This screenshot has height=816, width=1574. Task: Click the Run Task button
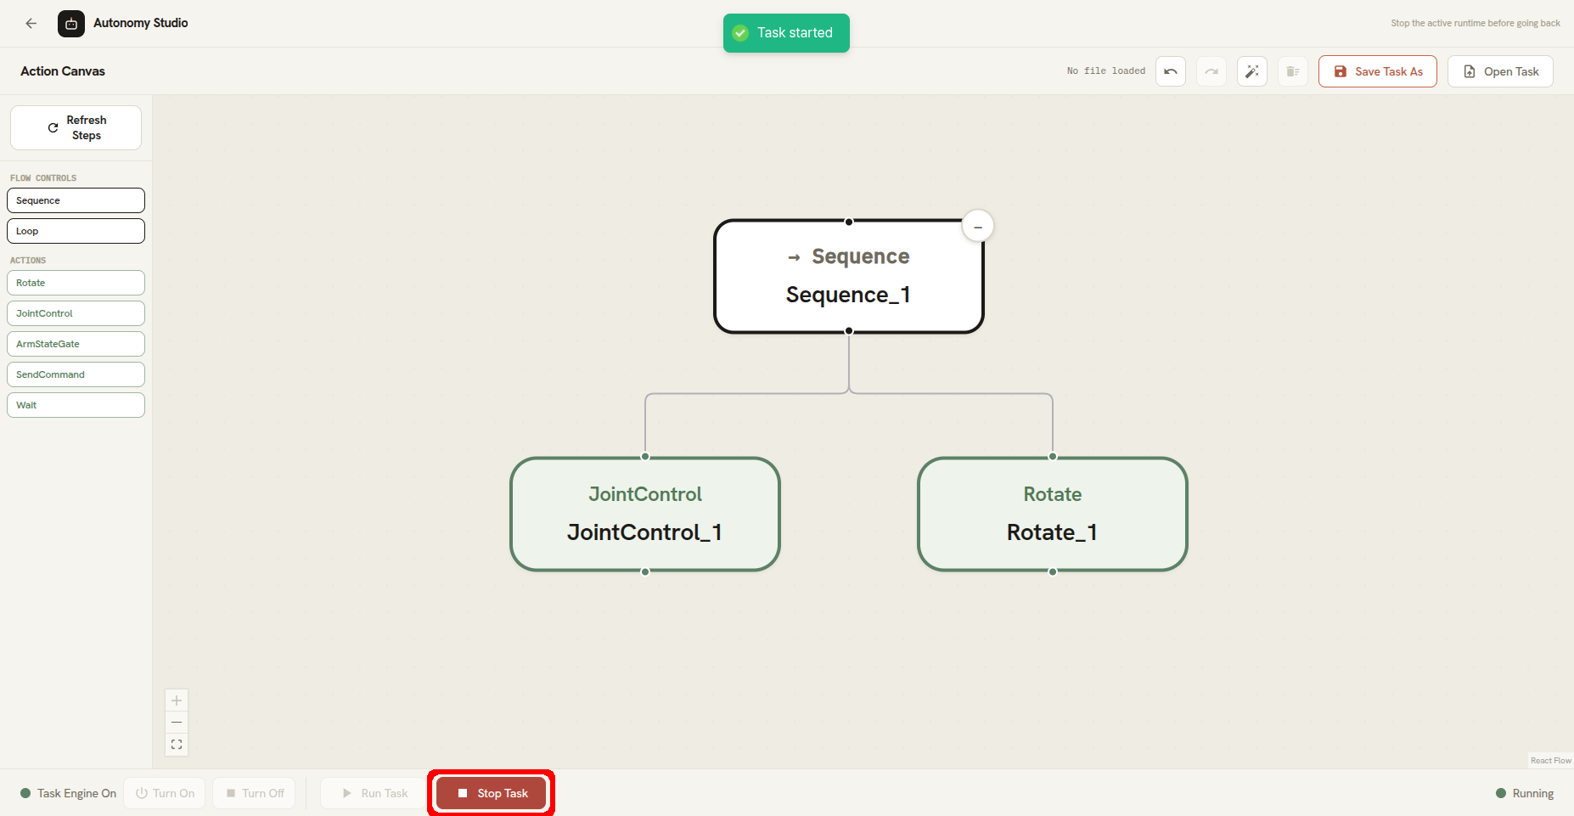(x=374, y=793)
